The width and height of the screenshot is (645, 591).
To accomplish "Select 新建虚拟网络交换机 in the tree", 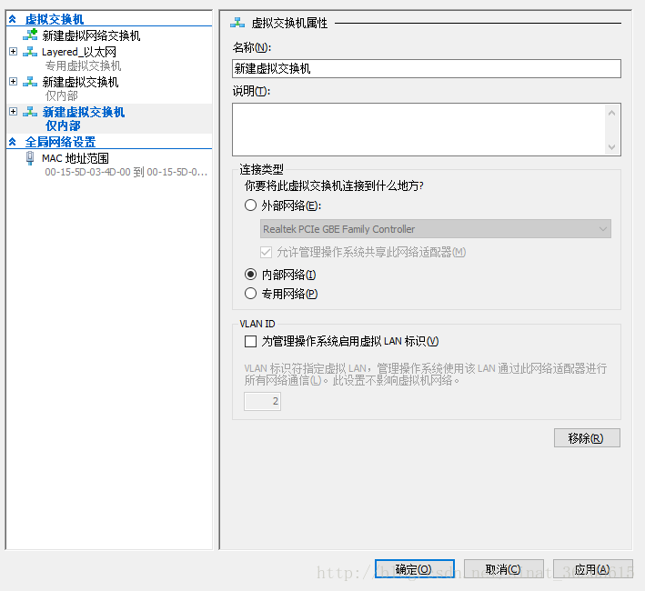I will pos(91,35).
